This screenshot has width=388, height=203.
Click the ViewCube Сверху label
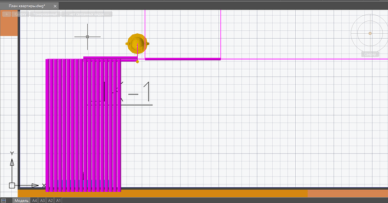pos(370,54)
